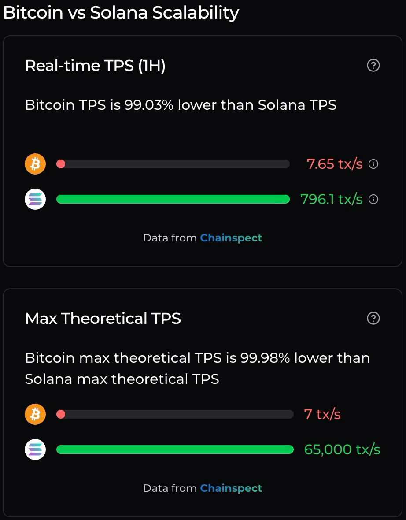Select the Solana logo in the Max Theoretical TPS card
The width and height of the screenshot is (406, 520).
[35, 449]
